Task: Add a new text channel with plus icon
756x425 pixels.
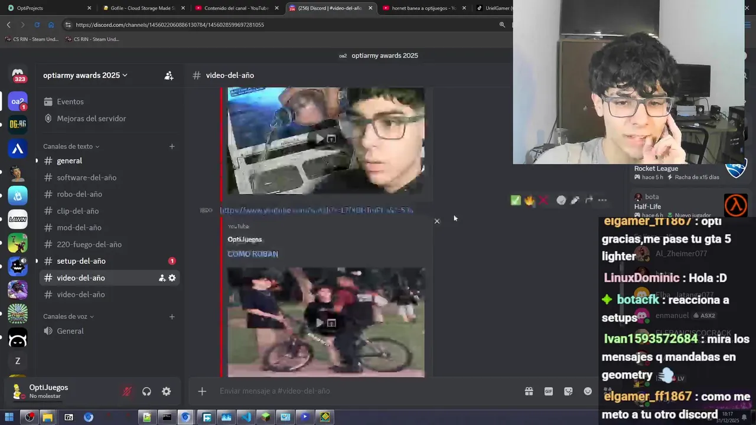Action: point(172,146)
